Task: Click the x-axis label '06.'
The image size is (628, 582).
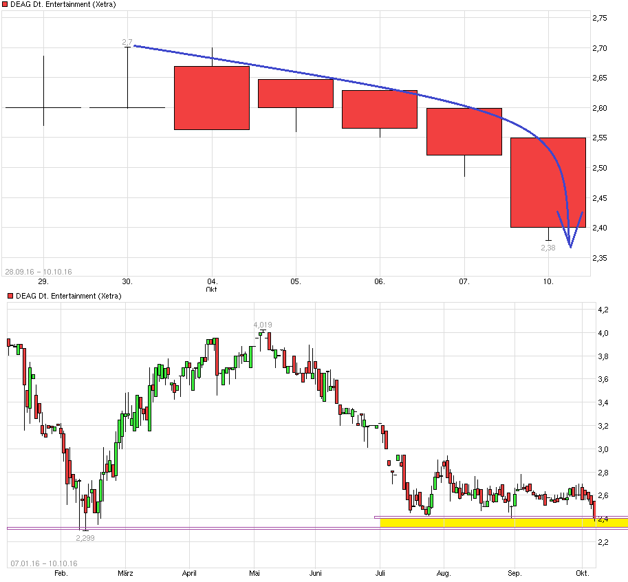Action: coord(380,281)
